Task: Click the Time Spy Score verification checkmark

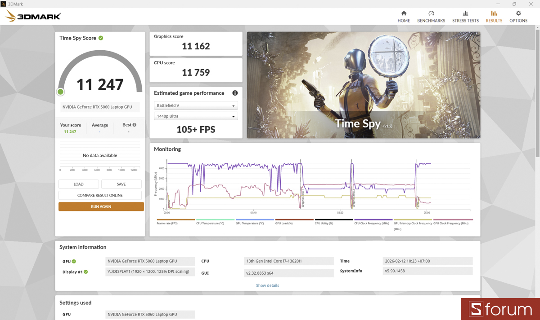Action: pyautogui.click(x=101, y=38)
